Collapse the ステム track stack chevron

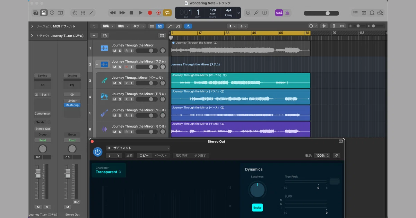[97, 64]
